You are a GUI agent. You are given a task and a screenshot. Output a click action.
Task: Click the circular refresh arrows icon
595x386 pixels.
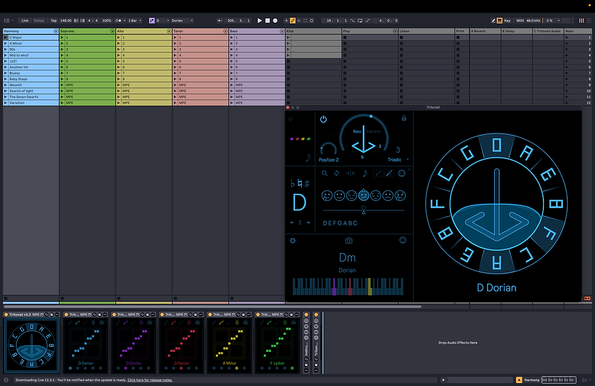(x=337, y=174)
